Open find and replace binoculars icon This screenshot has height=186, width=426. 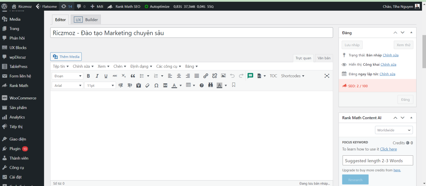(x=210, y=86)
